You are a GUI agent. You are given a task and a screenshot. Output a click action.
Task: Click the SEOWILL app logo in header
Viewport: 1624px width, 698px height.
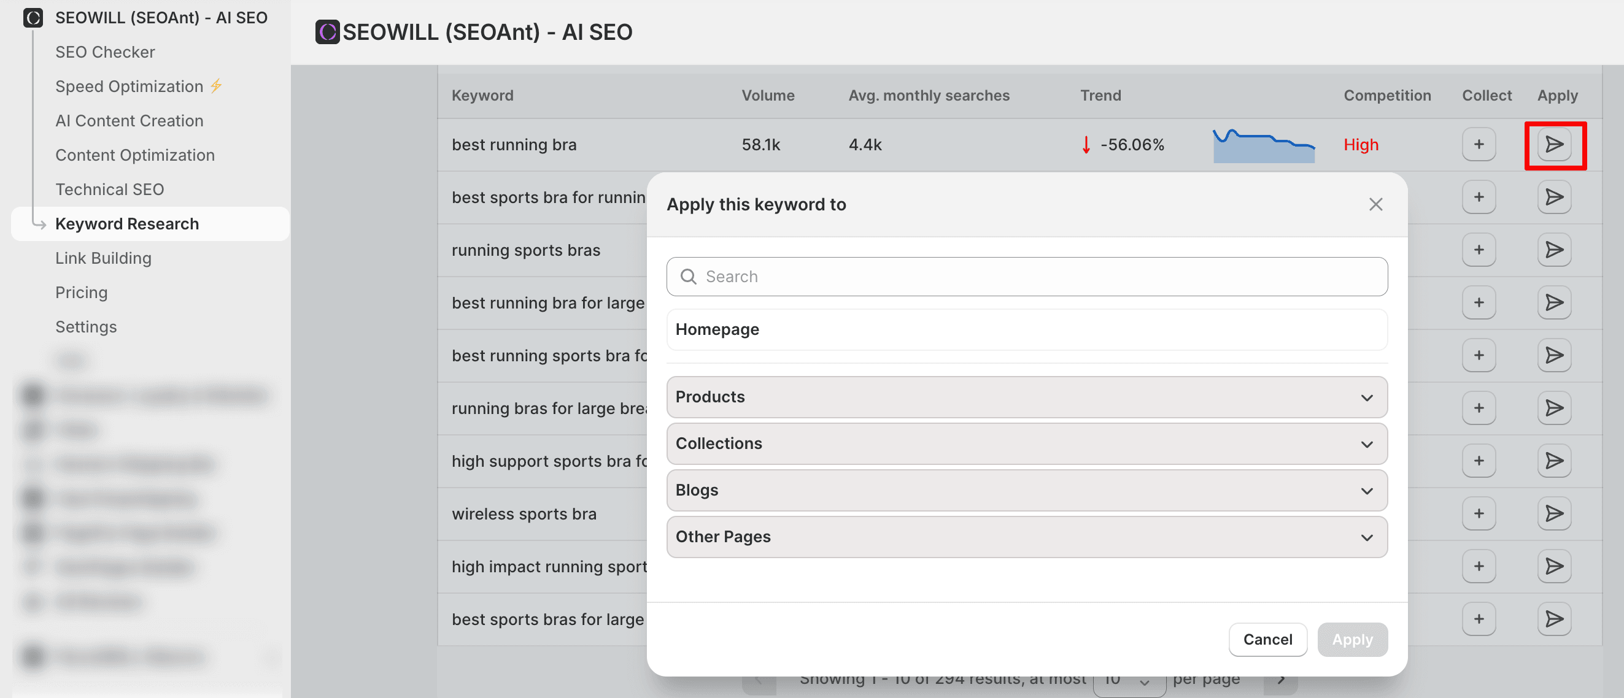(327, 32)
